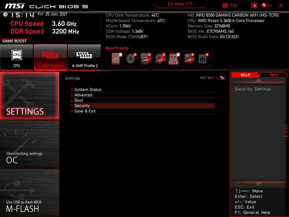Click the F12 screenshot camera icon

[x=225, y=6]
